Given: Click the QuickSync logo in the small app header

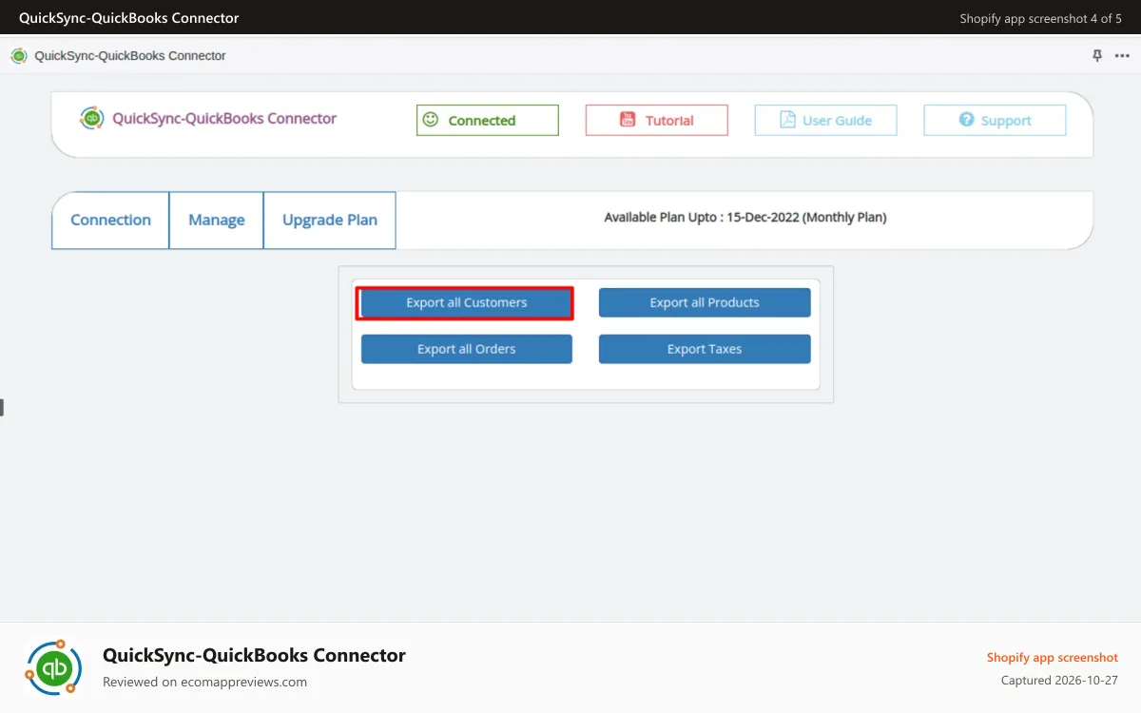Looking at the screenshot, I should pyautogui.click(x=19, y=56).
